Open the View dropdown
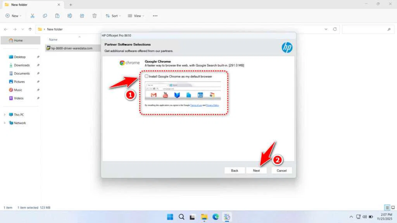 coord(136,16)
